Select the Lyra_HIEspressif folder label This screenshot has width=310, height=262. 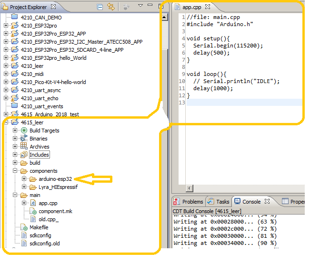58,187
